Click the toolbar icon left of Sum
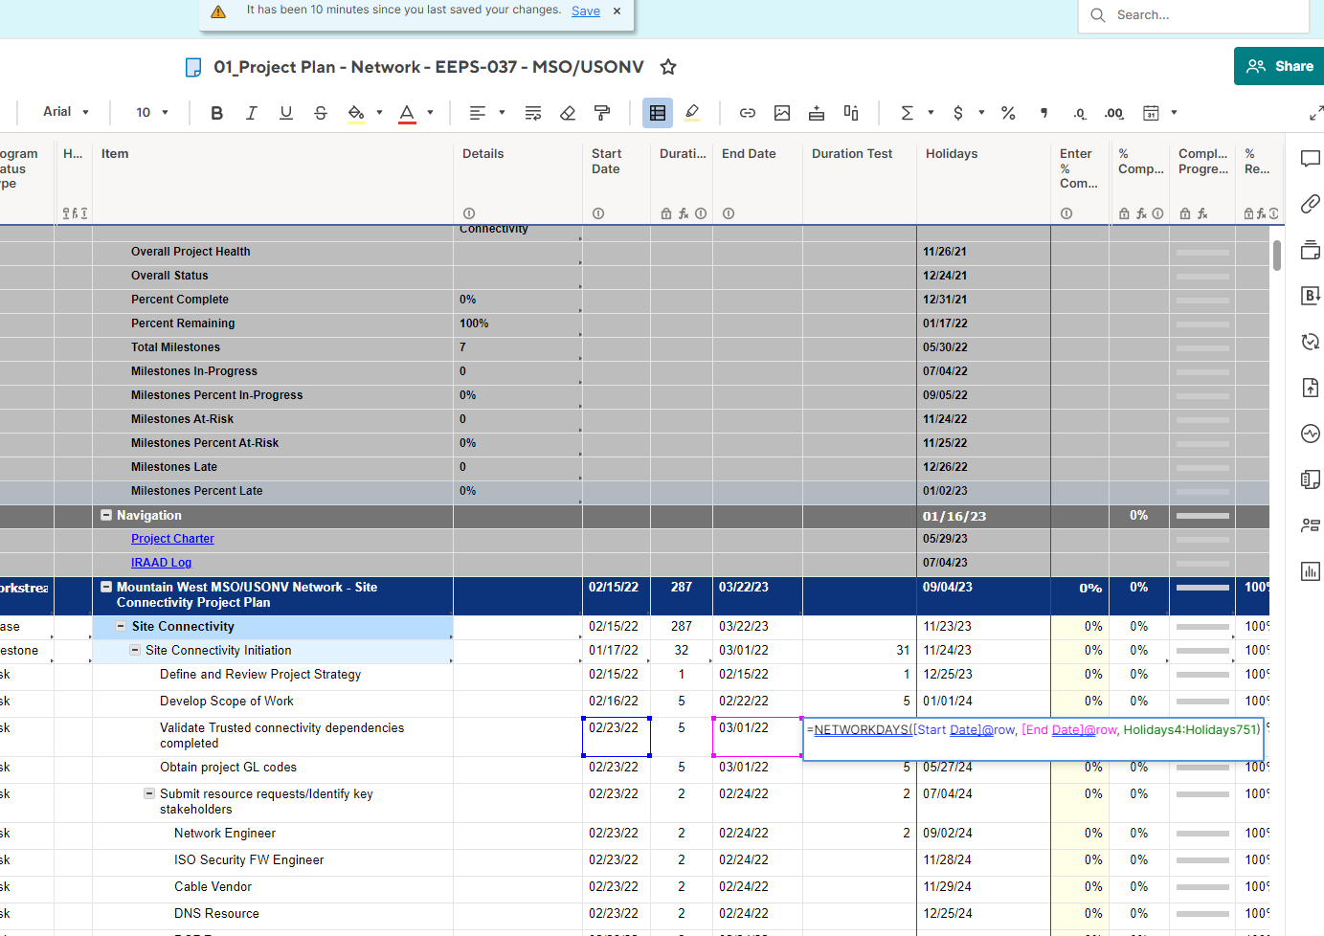Screen dimensions: 1324x936 tap(851, 113)
